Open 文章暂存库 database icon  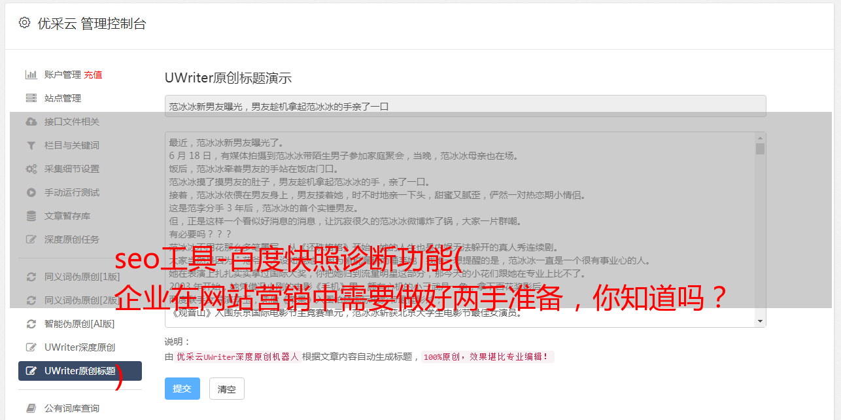[31, 216]
